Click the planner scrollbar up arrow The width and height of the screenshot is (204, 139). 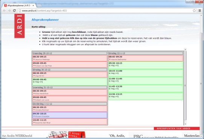(x=186, y=49)
